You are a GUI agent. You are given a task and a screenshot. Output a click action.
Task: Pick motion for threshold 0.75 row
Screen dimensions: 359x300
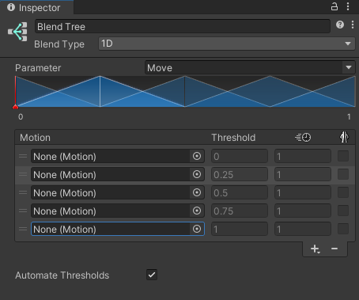[197, 211]
